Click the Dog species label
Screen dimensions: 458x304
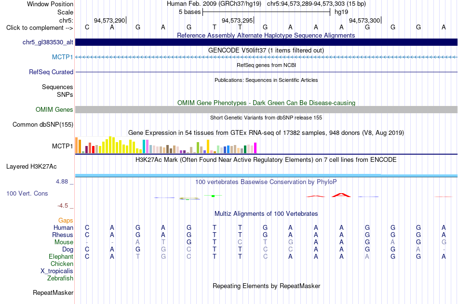click(68, 250)
